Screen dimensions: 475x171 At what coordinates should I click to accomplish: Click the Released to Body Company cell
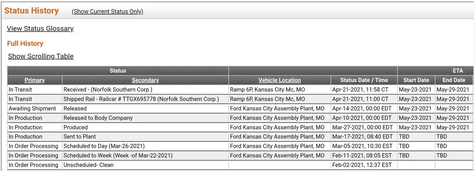pos(98,118)
